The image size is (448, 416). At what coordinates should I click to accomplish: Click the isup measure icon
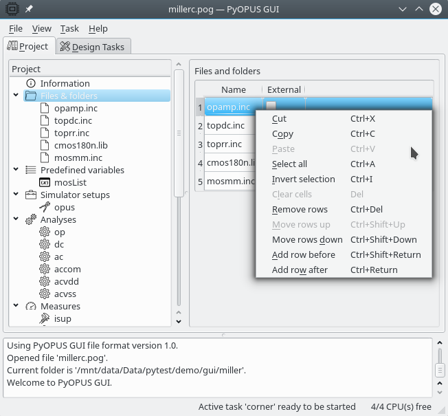point(45,318)
